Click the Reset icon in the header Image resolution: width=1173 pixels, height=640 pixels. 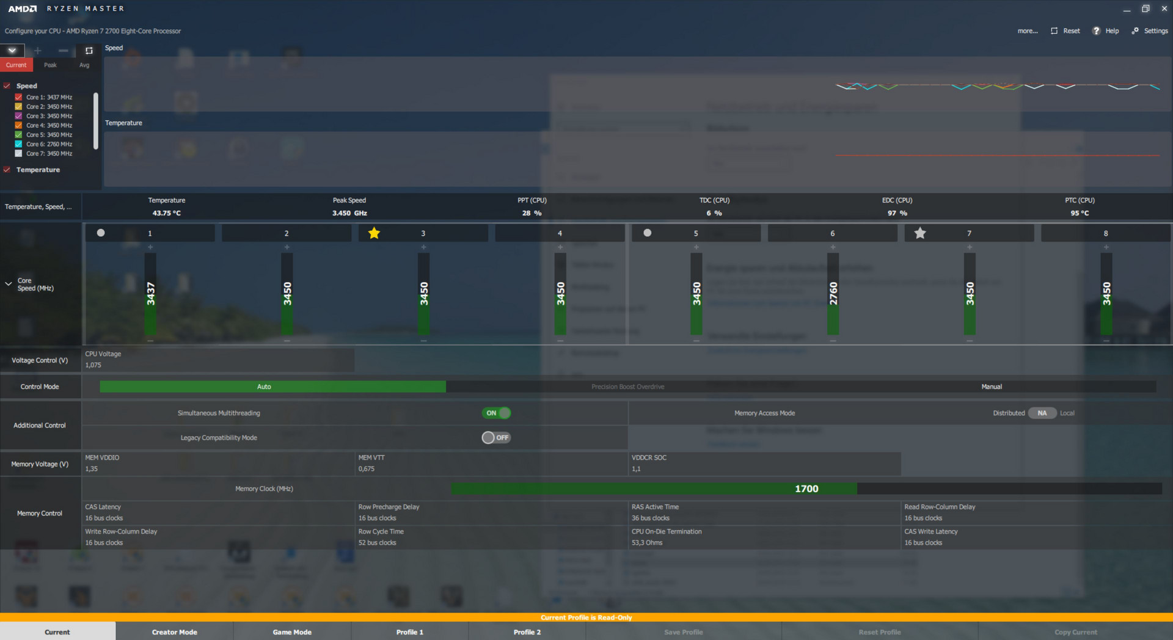click(1054, 31)
